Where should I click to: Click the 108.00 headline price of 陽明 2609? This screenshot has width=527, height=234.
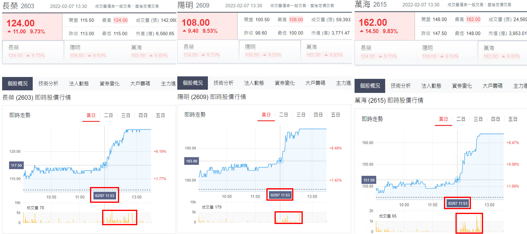[x=196, y=22]
